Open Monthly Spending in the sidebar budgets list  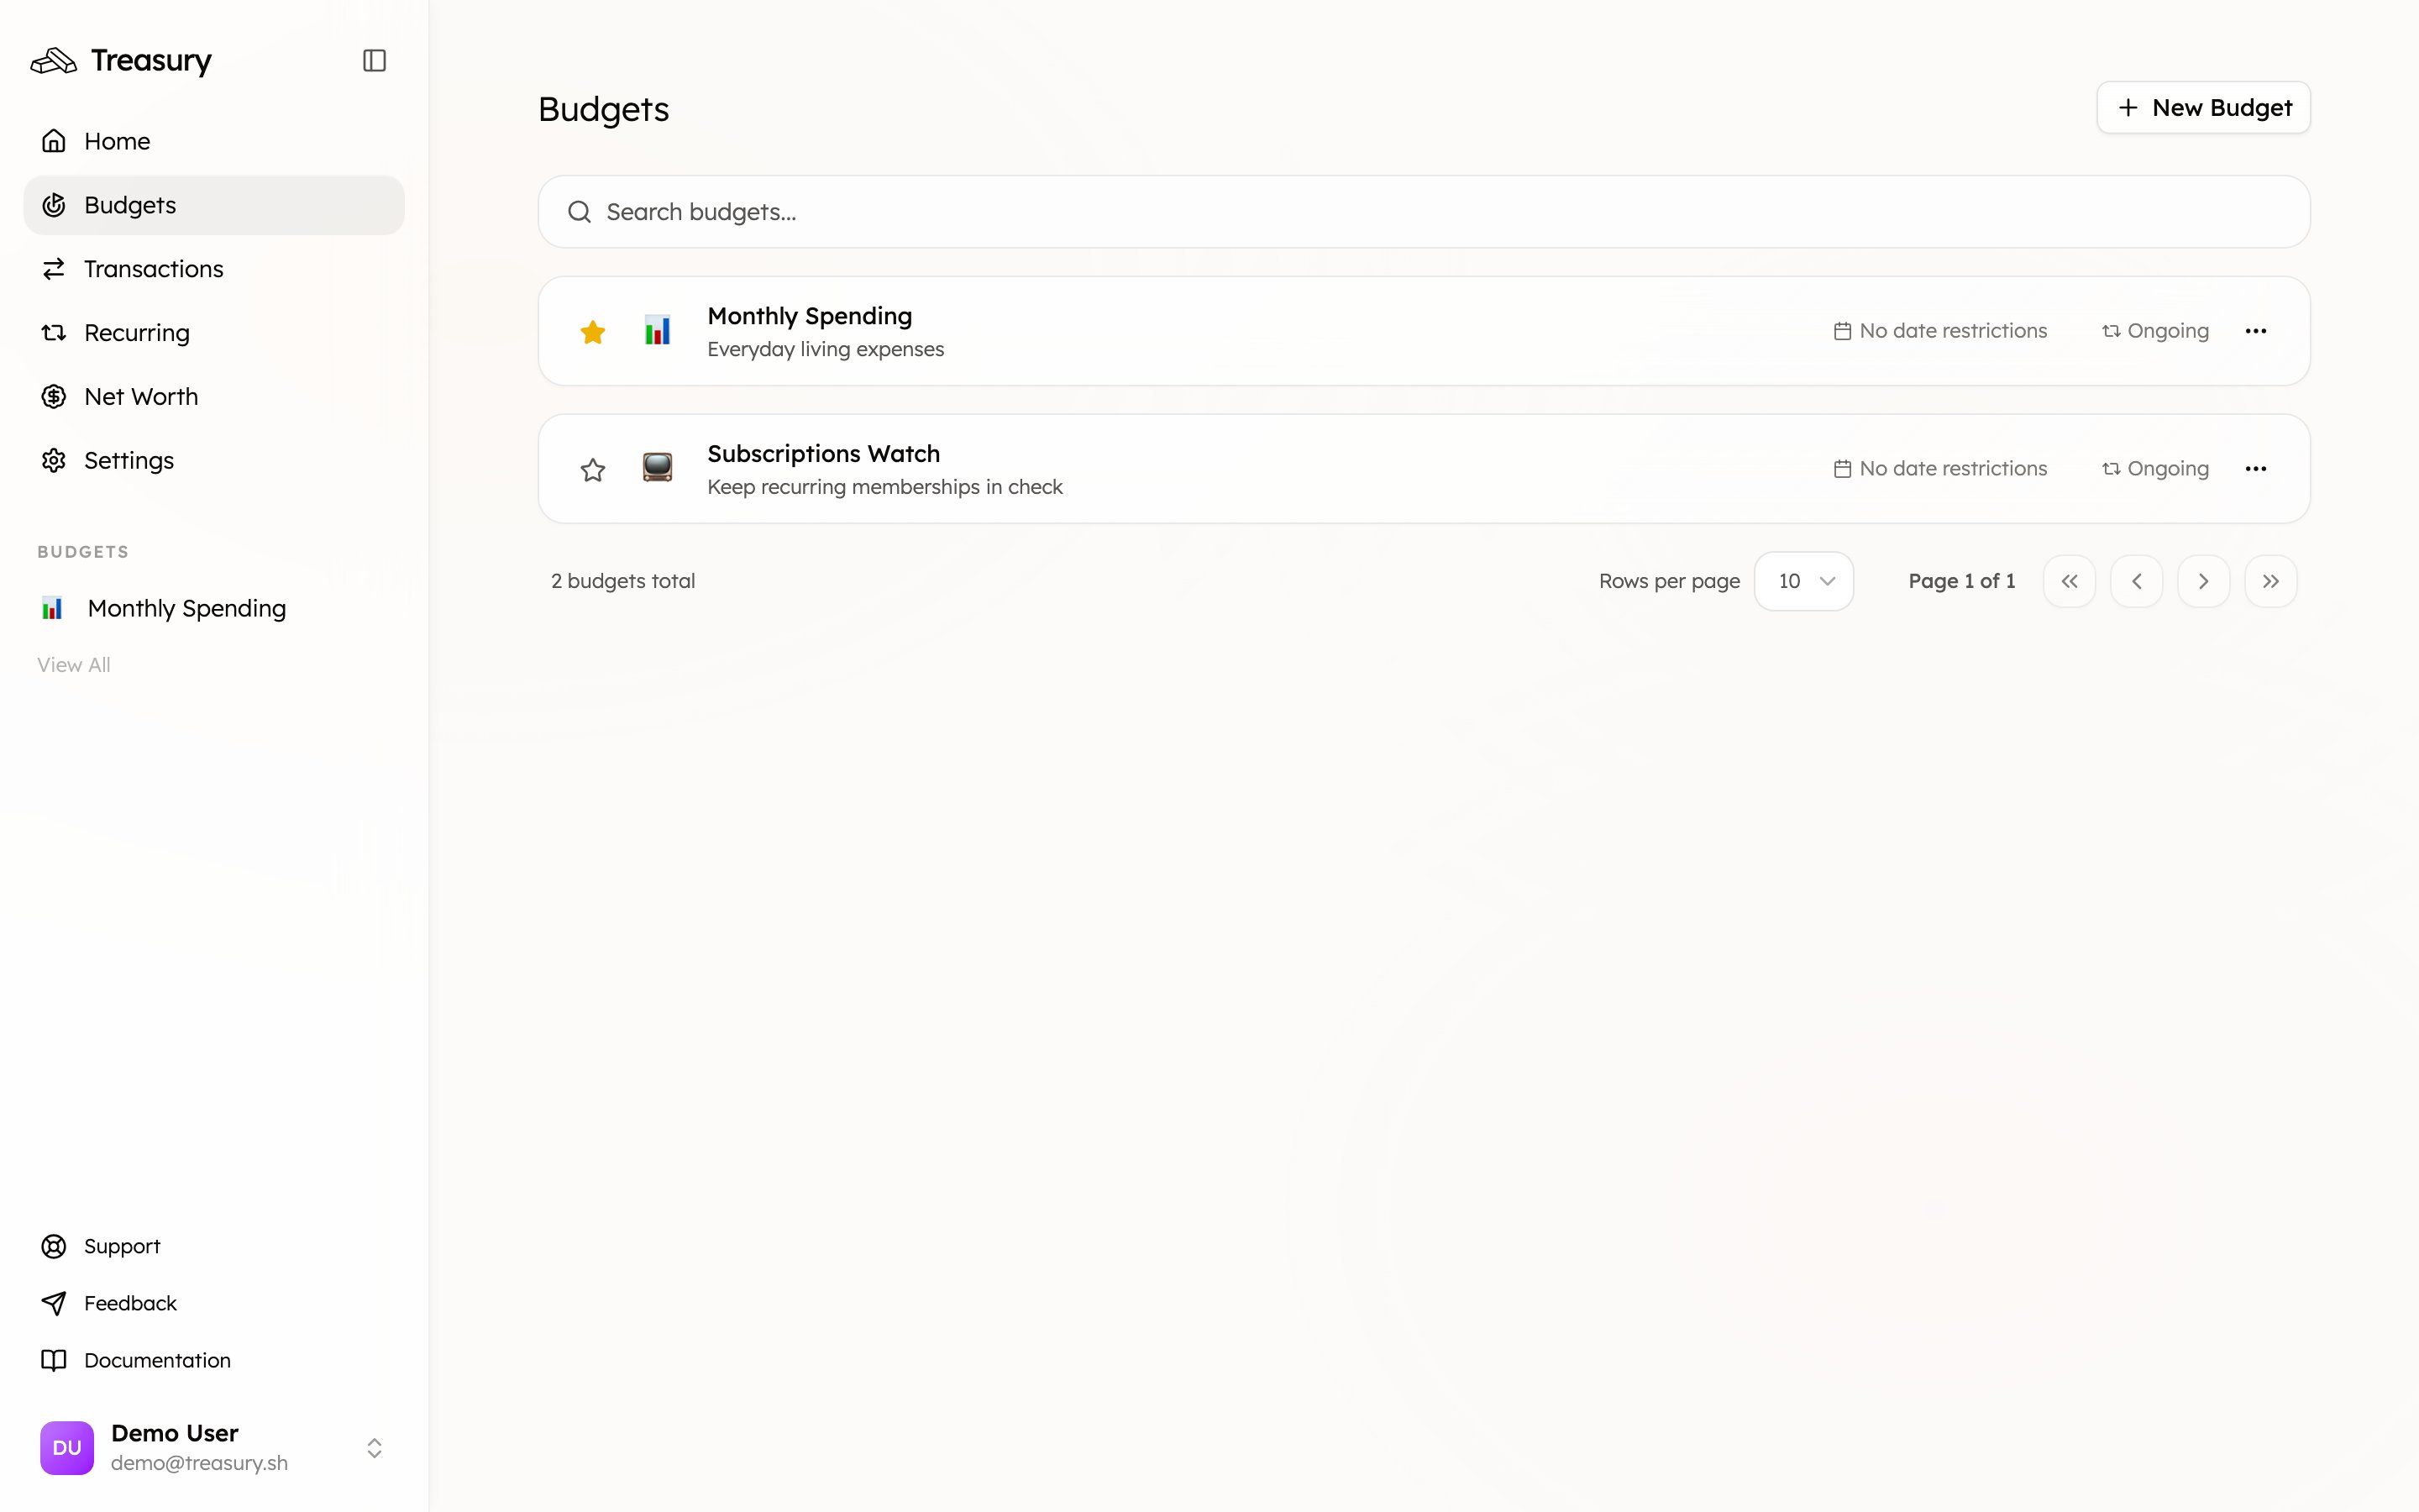click(x=214, y=608)
